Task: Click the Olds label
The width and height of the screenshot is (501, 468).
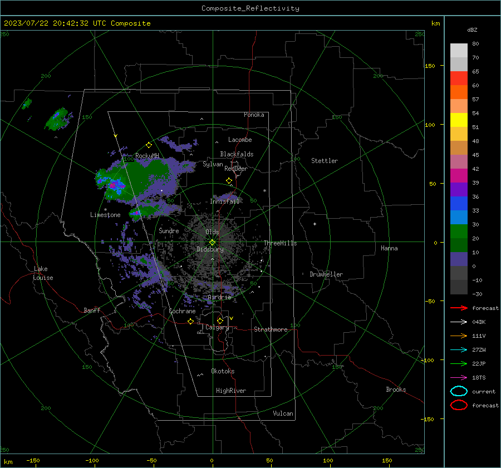Action: click(212, 232)
